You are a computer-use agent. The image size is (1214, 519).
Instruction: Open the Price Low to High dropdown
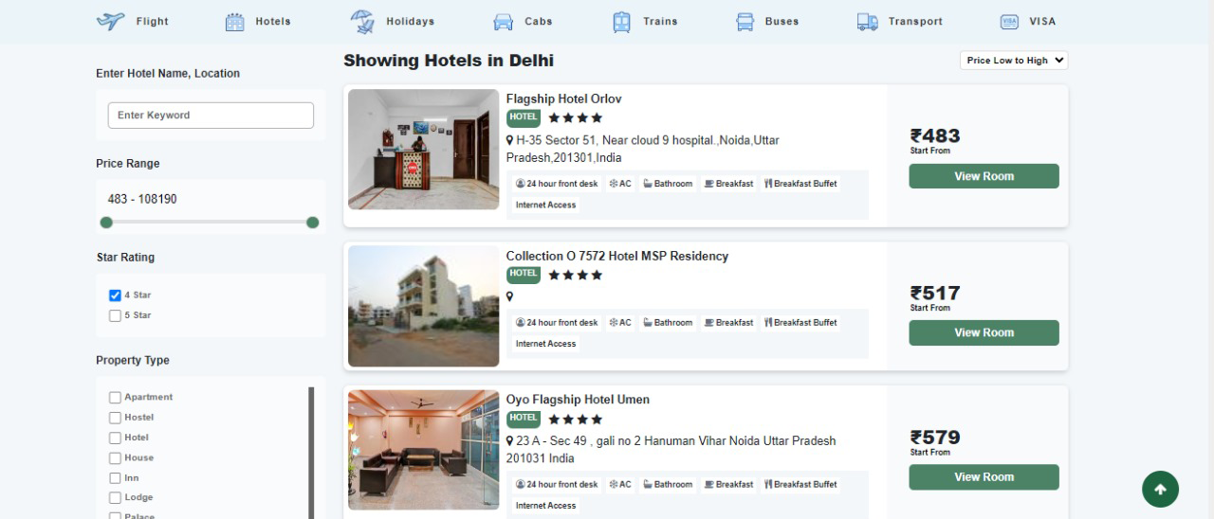pos(1014,61)
